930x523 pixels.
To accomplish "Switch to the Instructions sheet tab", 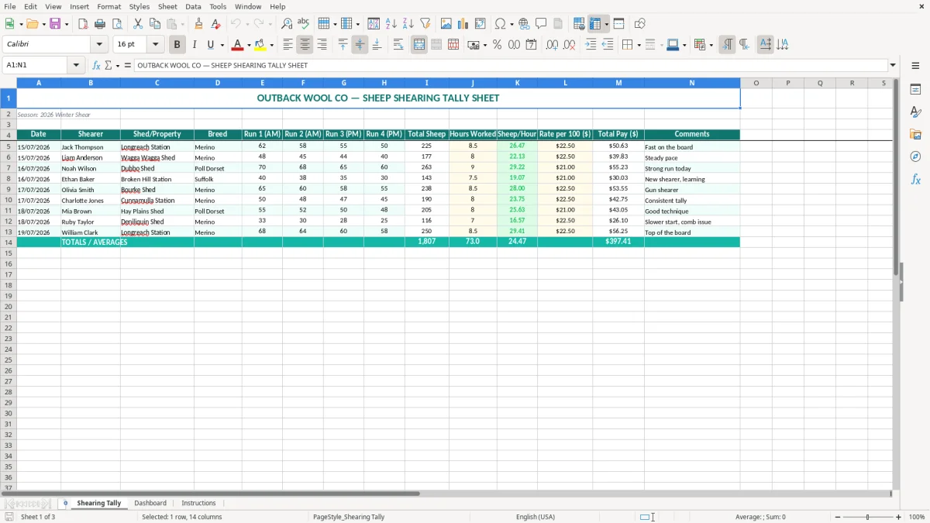I will click(198, 503).
